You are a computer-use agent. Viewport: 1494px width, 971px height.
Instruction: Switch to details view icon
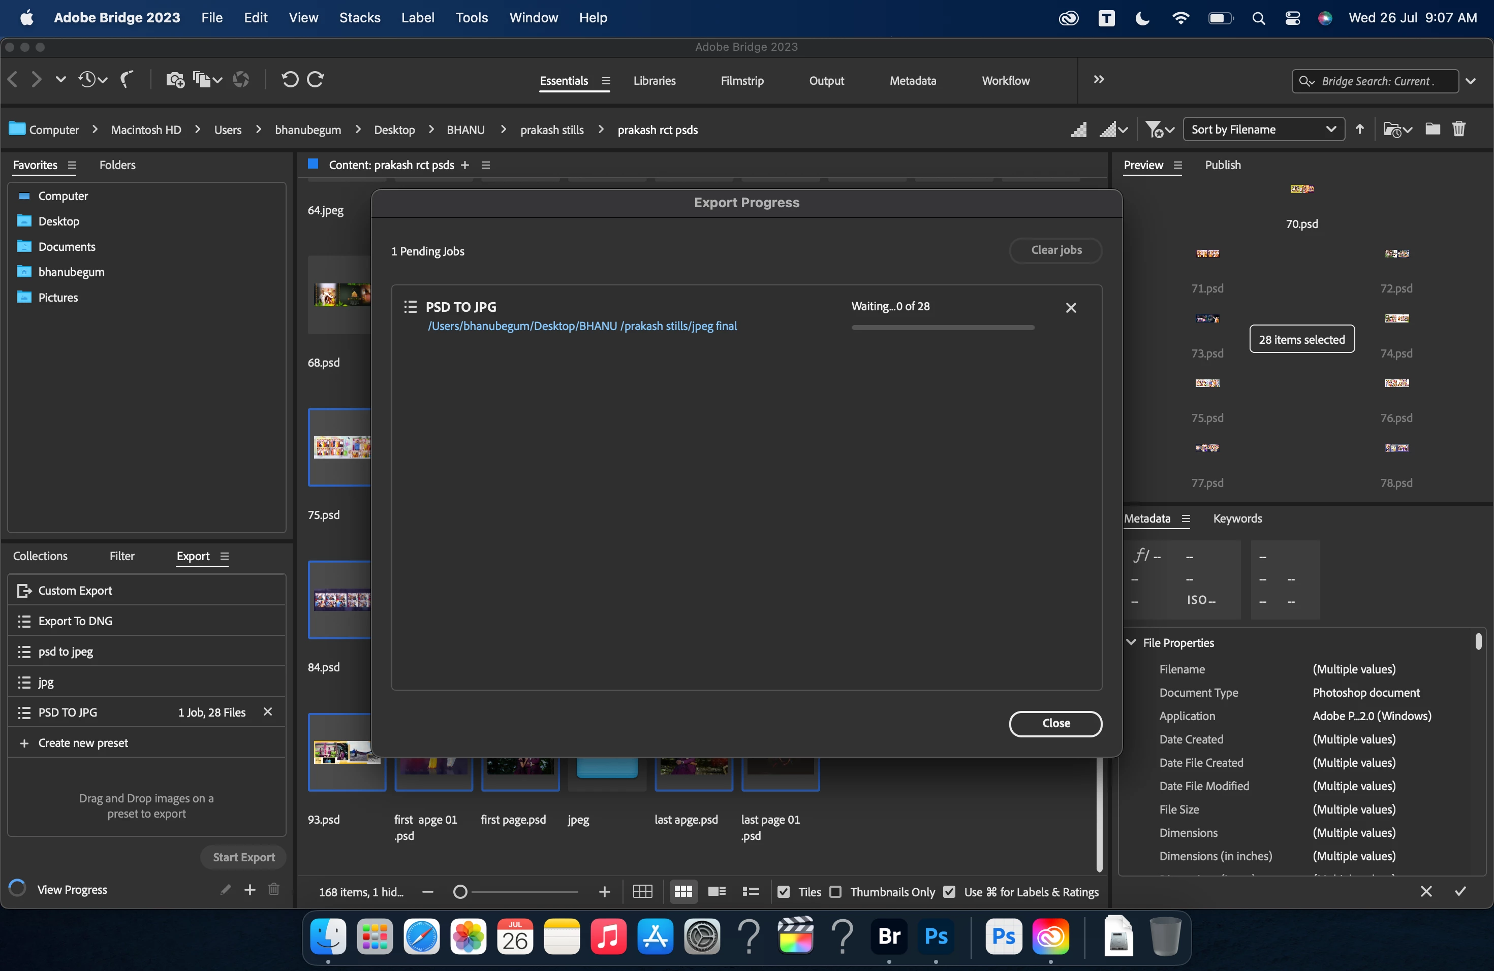[x=717, y=891]
